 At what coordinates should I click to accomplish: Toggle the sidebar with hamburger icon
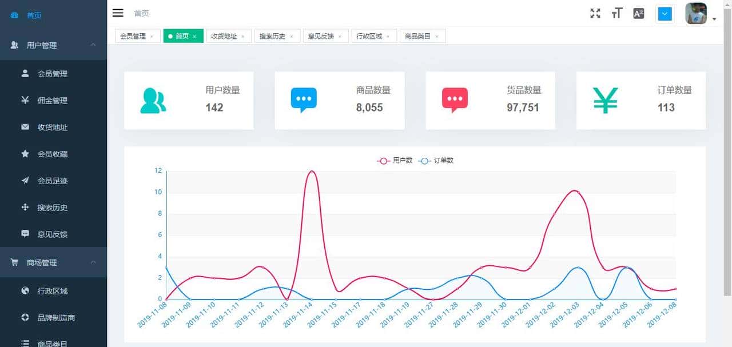(x=118, y=13)
